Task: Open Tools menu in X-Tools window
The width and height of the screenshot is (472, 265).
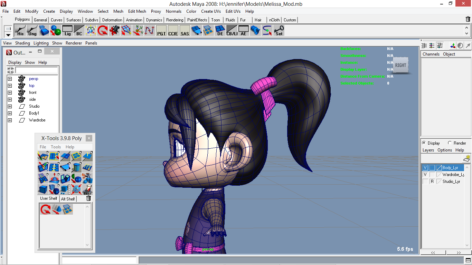Action: [56, 147]
